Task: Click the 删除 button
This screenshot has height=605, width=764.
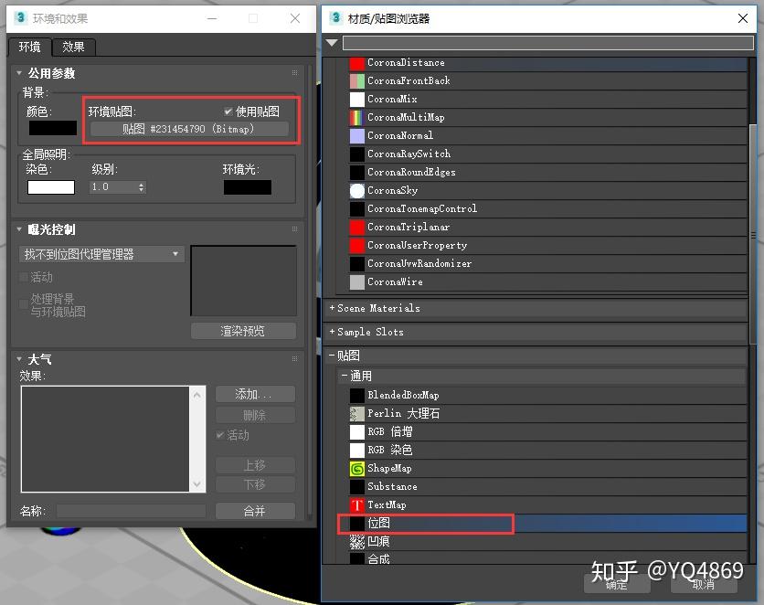Action: tap(255, 416)
